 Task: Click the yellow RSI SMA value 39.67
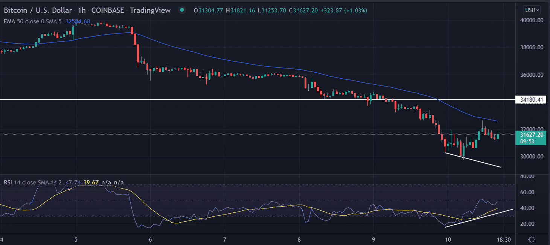(92, 183)
